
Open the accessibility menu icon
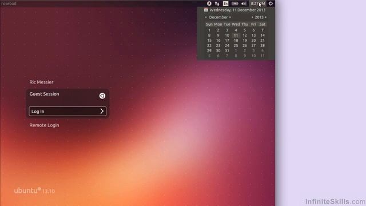click(209, 3)
